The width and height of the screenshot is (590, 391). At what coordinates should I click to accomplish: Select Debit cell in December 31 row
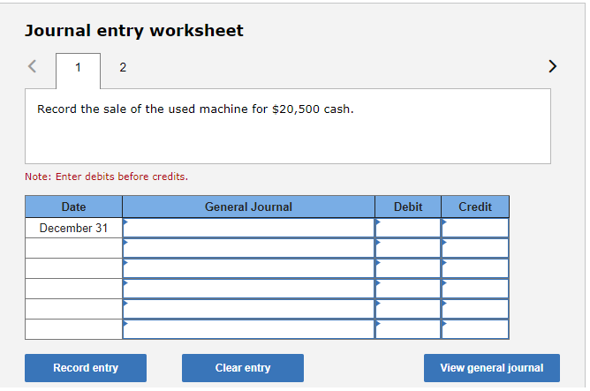click(x=408, y=228)
